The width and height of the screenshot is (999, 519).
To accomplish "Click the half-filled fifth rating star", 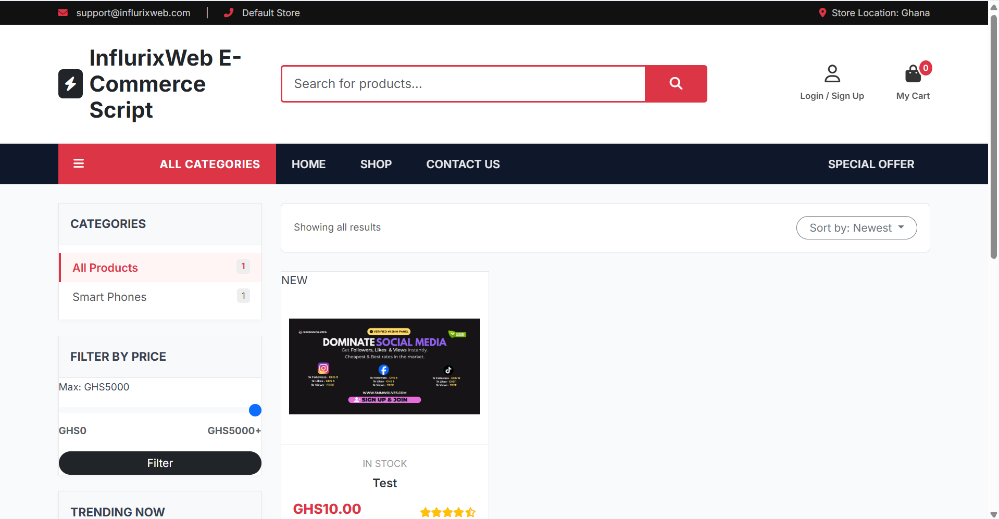I will point(470,512).
